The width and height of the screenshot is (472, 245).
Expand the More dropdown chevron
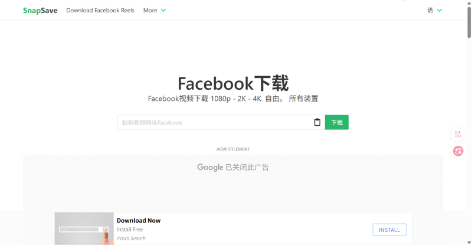[x=163, y=10]
